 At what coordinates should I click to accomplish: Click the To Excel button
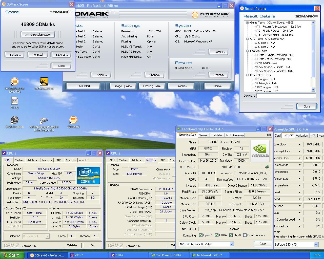point(38,55)
